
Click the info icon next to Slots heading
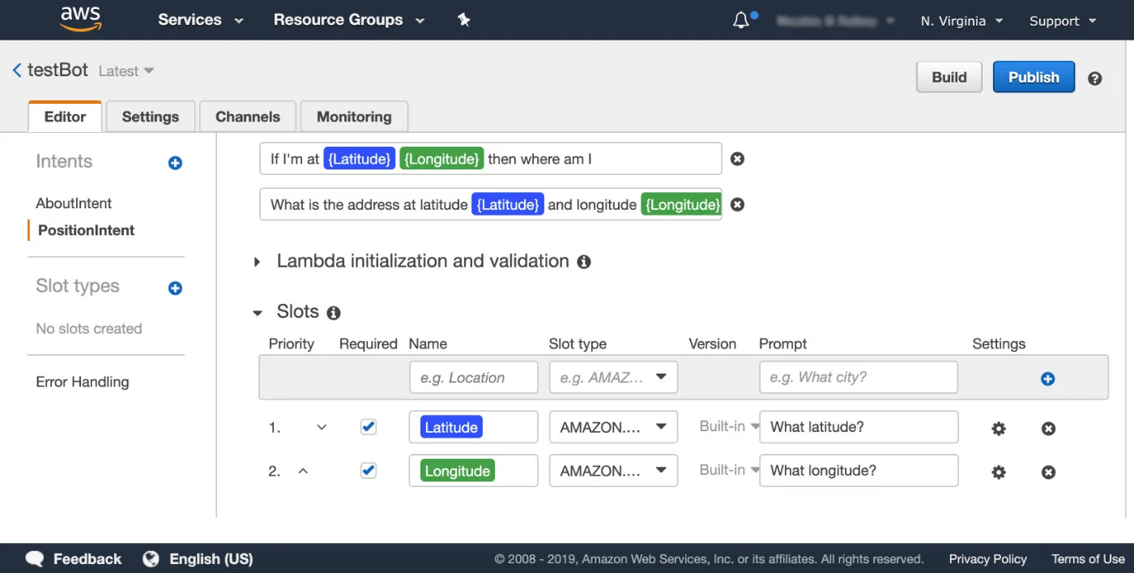[x=333, y=312]
